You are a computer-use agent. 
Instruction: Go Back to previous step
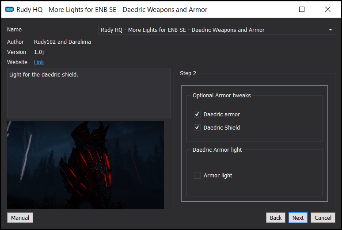pos(276,218)
